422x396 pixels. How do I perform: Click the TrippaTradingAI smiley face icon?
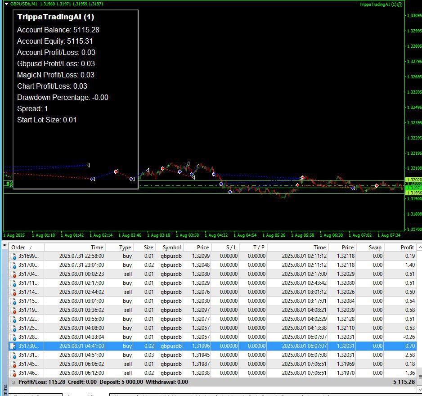coord(400,4)
